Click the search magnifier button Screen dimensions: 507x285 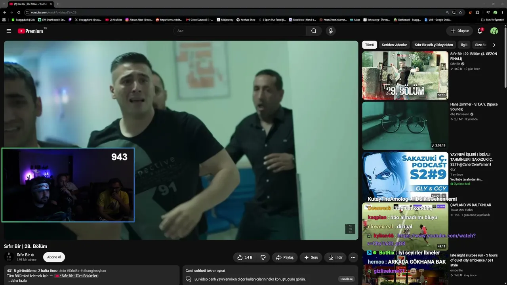click(314, 31)
